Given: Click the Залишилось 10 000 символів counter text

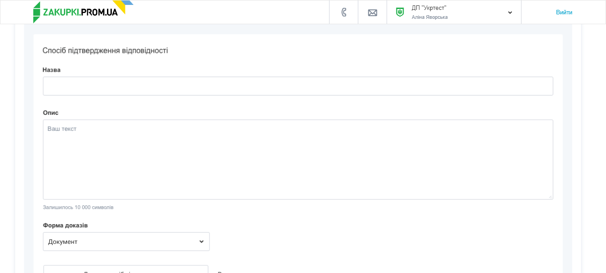Looking at the screenshot, I should pyautogui.click(x=78, y=207).
